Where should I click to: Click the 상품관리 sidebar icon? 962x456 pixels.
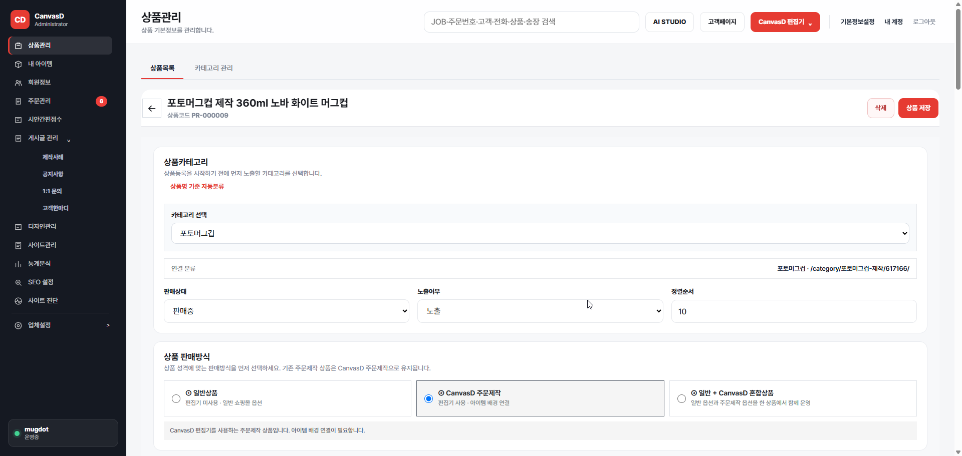19,46
